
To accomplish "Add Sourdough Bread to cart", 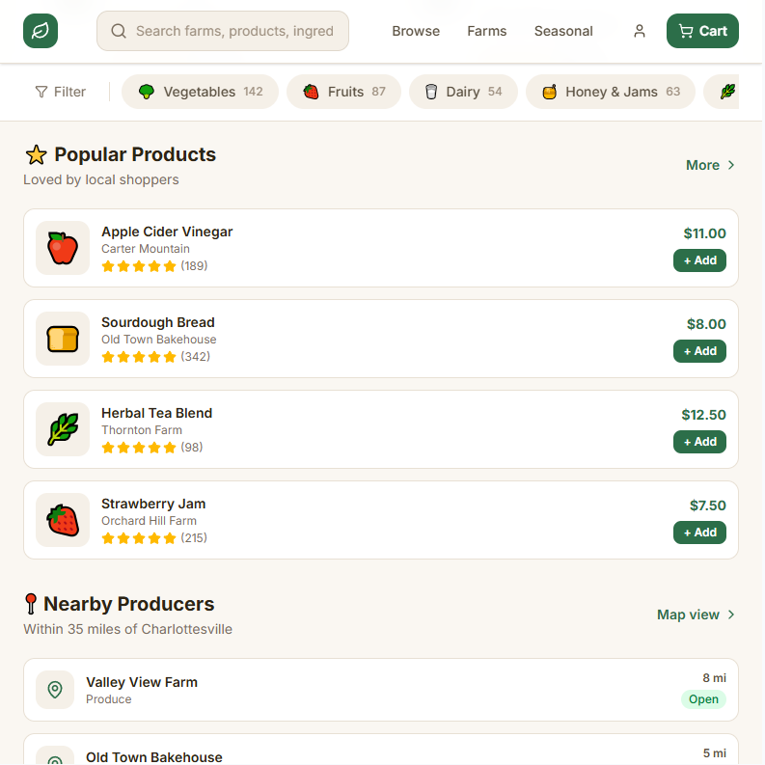I will pyautogui.click(x=699, y=351).
